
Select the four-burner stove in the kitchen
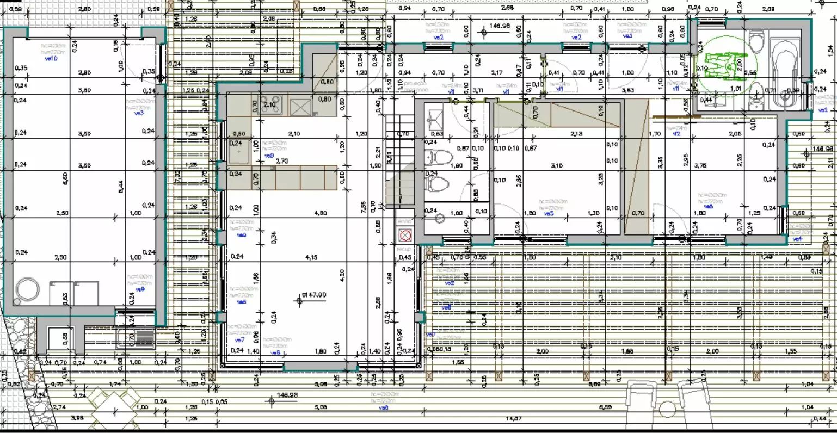[271, 104]
